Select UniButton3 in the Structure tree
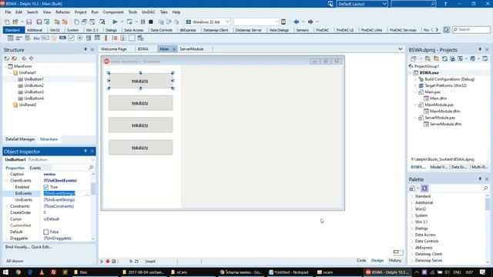This screenshot has height=277, width=493. pos(34,92)
